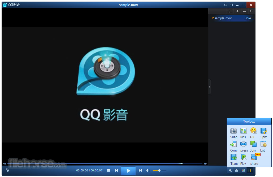Minimize the player window
This screenshot has width=273, height=177.
[x=237, y=5]
